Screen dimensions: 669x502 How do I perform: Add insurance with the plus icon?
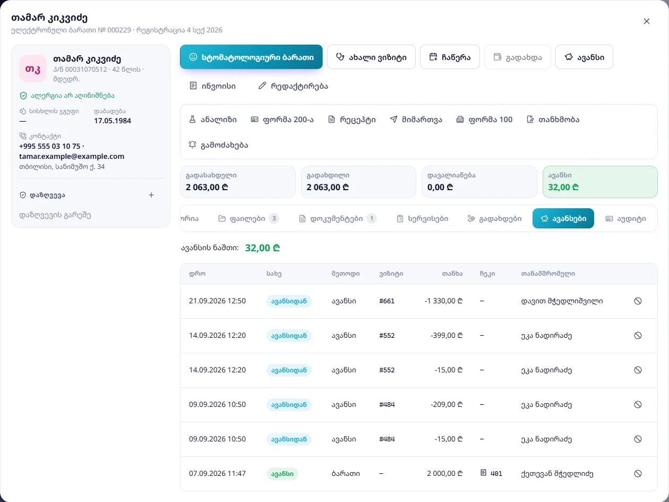(x=151, y=195)
